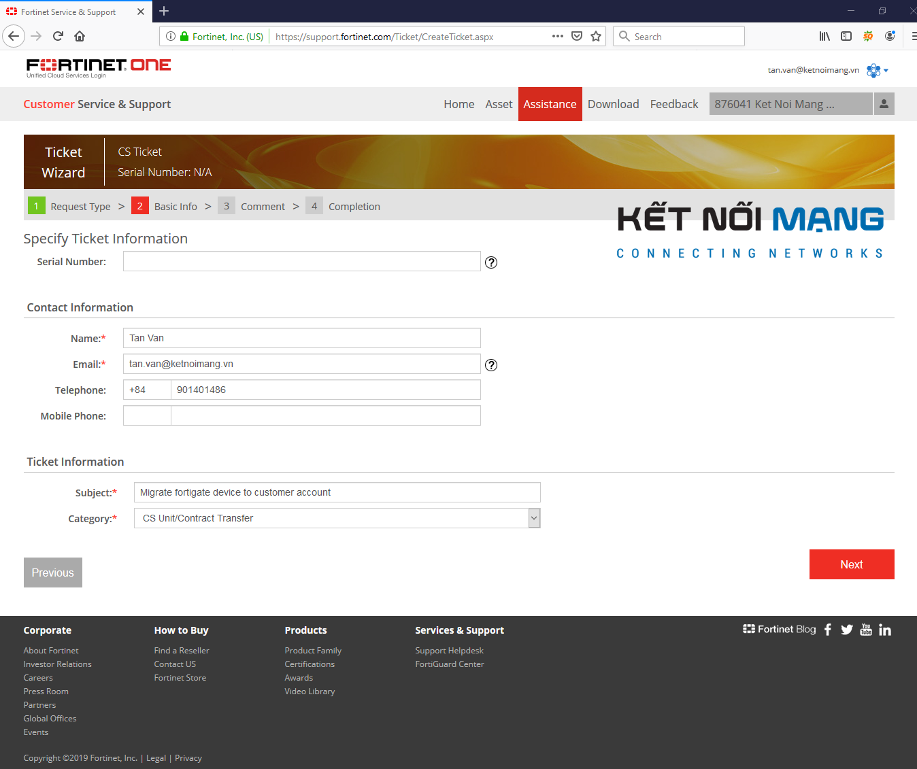Image resolution: width=917 pixels, height=769 pixels.
Task: Open a new browser tab
Action: [x=164, y=11]
